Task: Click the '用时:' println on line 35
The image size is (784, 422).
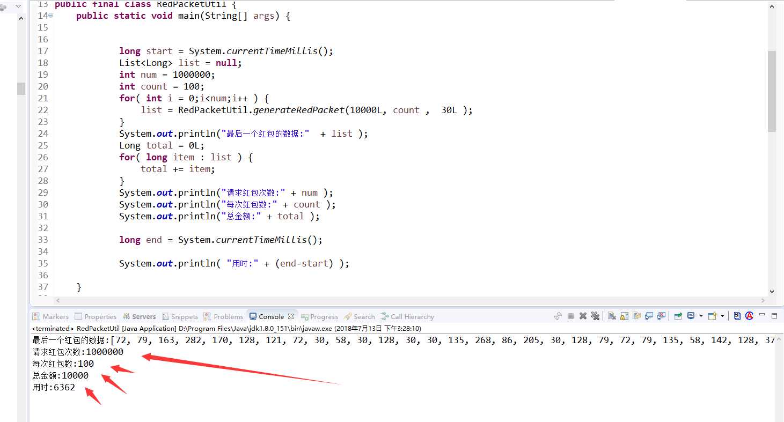Action: point(234,263)
